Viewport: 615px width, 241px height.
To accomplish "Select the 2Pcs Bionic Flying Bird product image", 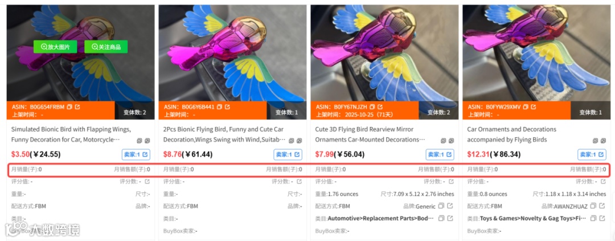I will 232,53.
